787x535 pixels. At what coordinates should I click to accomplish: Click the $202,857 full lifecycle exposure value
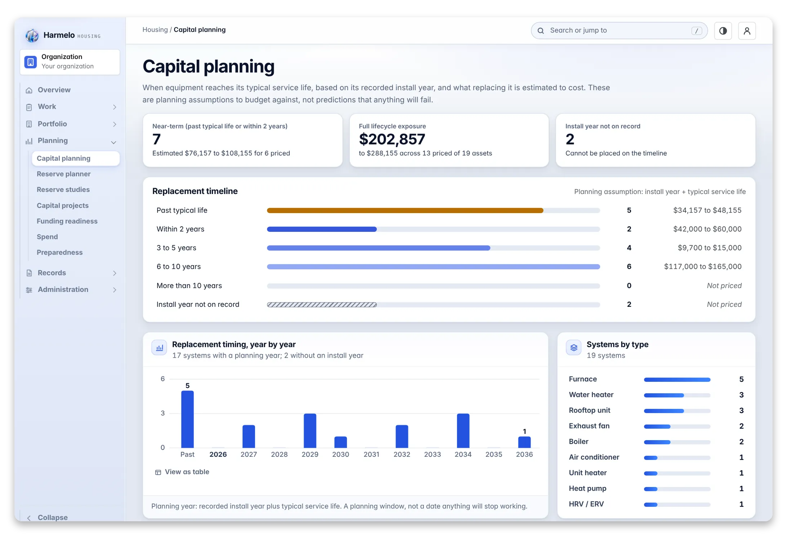392,139
